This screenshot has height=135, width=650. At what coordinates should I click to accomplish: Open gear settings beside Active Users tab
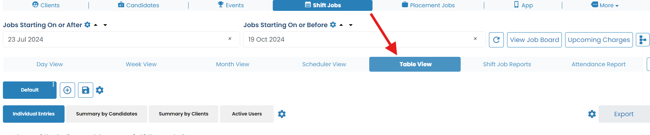click(282, 114)
